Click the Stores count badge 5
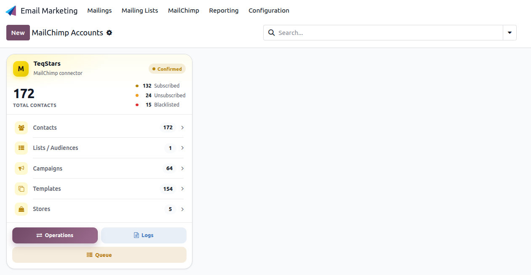Viewport: 531px width, 275px height. tap(170, 209)
